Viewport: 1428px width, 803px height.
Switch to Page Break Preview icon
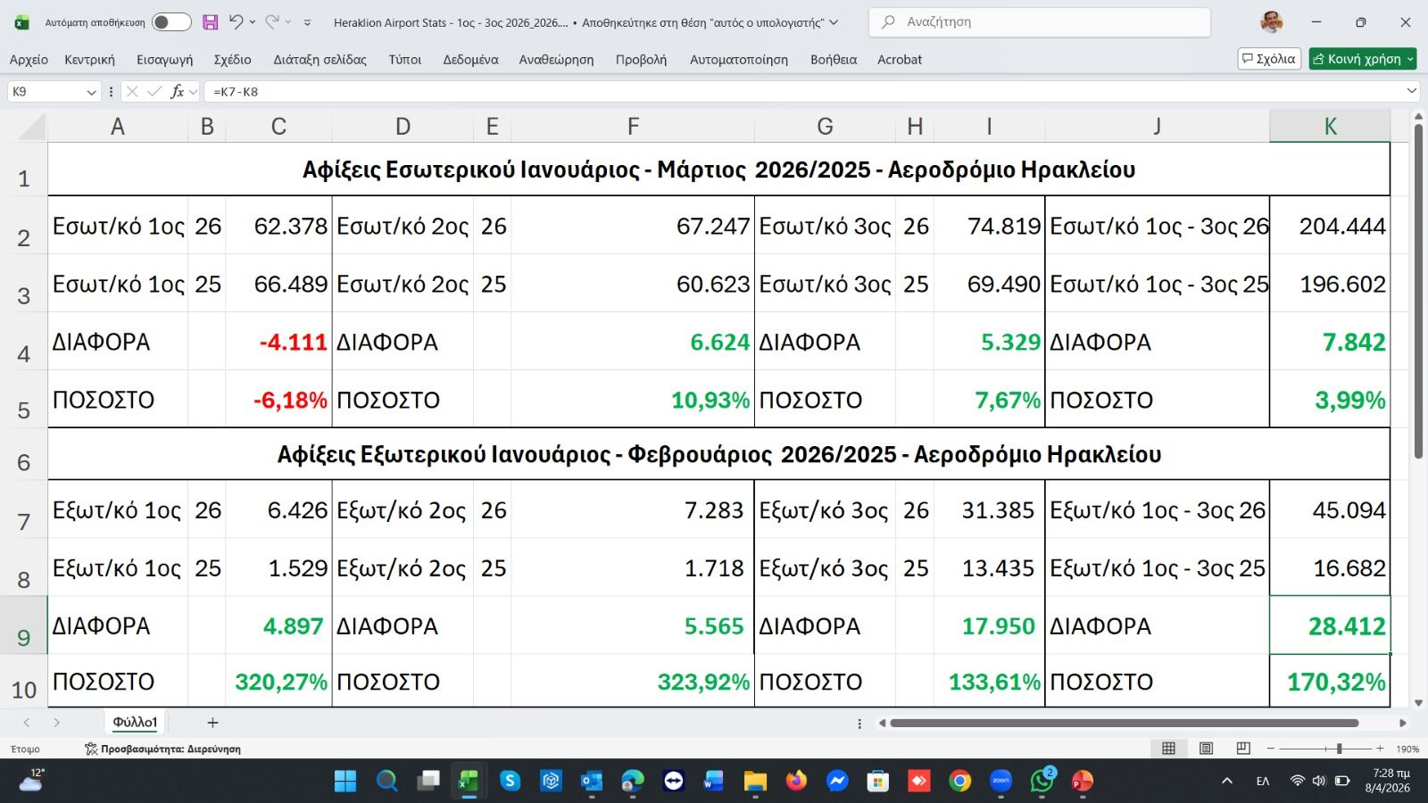pos(1243,749)
